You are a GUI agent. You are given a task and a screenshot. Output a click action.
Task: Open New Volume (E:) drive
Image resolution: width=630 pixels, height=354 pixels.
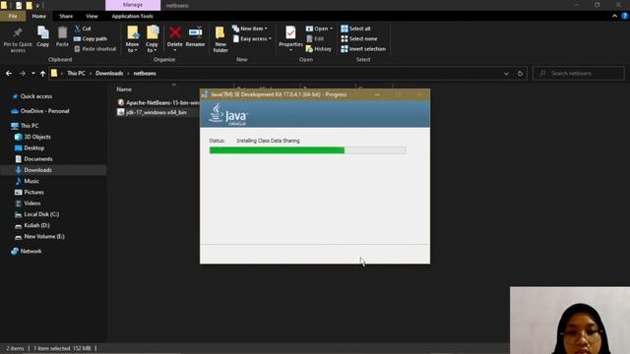pyautogui.click(x=44, y=237)
